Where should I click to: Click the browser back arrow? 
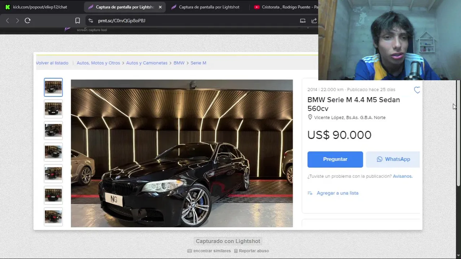coord(7,21)
